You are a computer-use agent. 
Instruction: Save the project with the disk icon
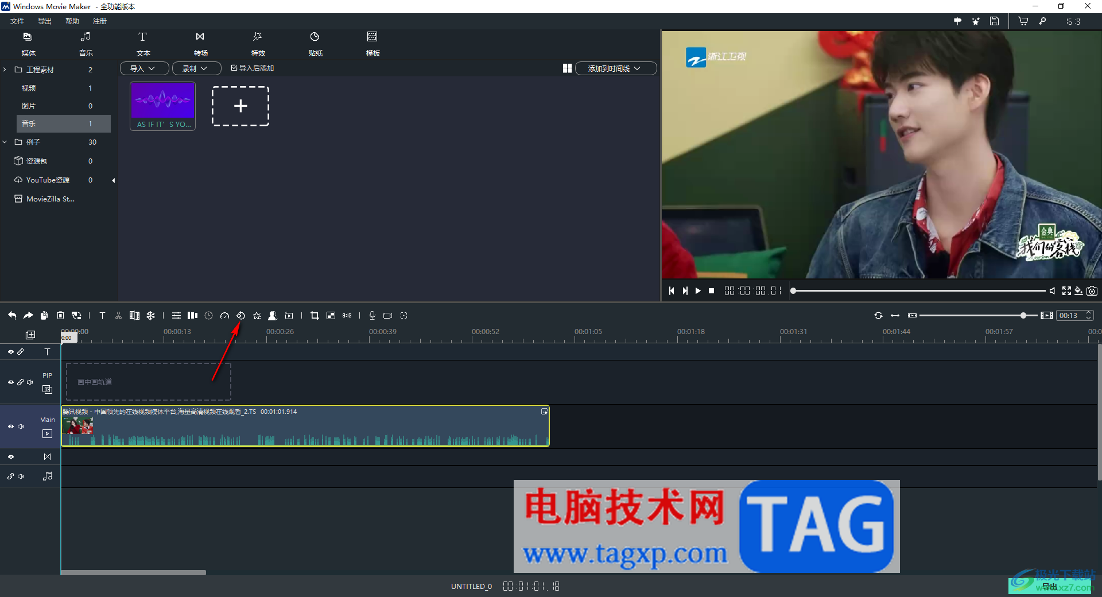(x=994, y=21)
